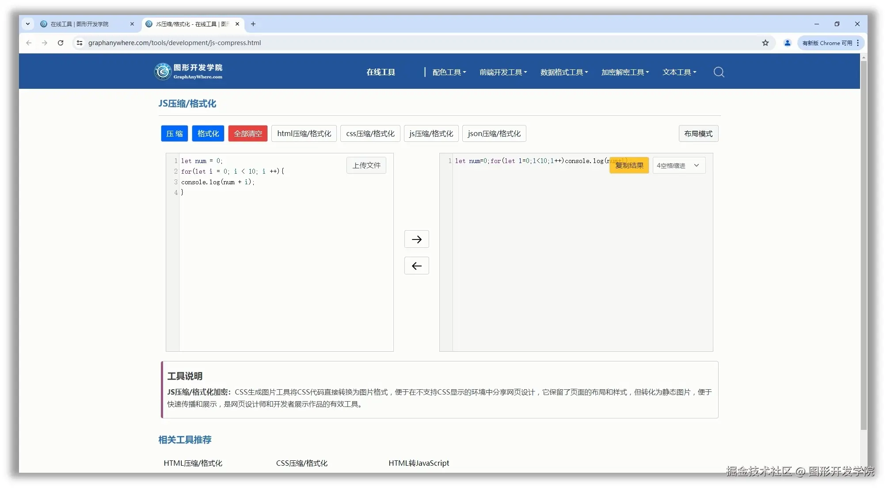Click the GraphAnyWhere logo
Screen dimensions: 887x490
coord(189,71)
